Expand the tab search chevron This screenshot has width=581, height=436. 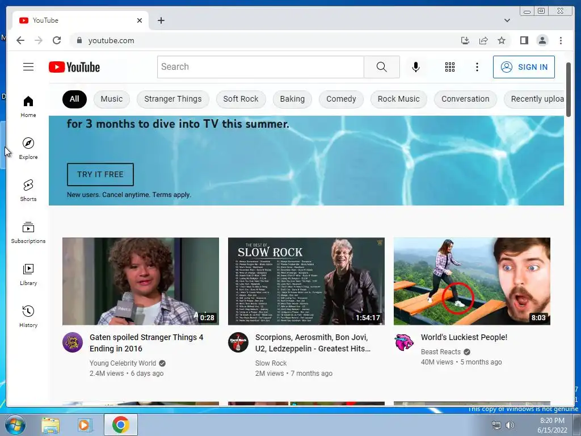[x=507, y=20]
